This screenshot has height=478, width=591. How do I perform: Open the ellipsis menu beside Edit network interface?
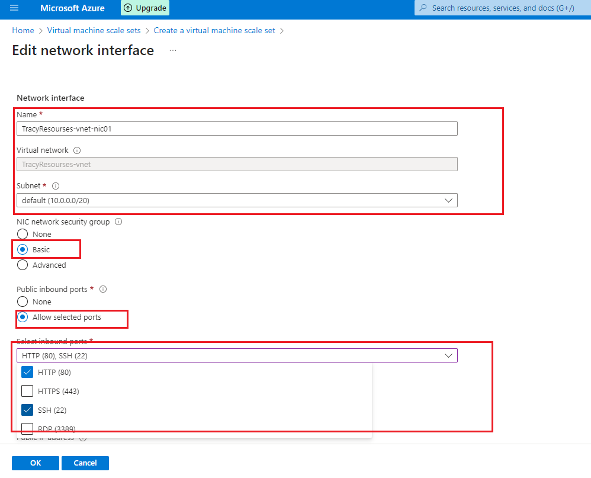tap(173, 51)
